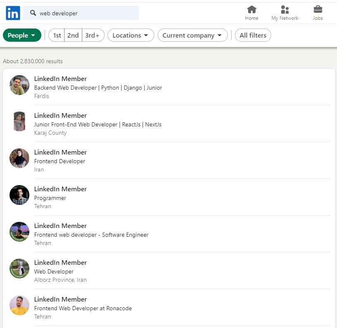
Task: Open the LinkedIn Member link above 'Frontend Developer'
Action: 60,152
